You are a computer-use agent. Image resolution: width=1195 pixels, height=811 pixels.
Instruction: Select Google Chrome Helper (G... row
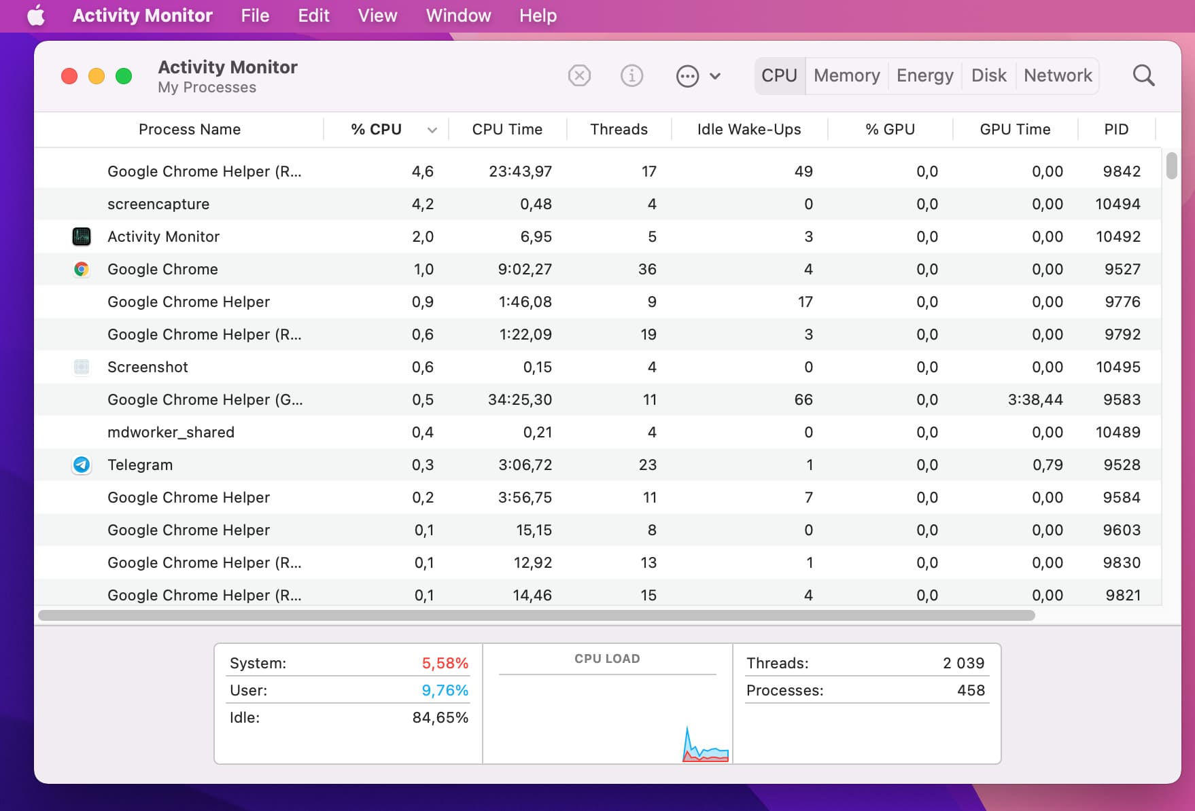[x=598, y=399]
